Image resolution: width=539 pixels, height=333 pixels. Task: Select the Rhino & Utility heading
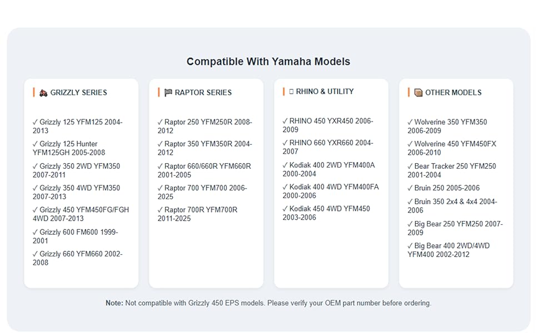tap(325, 92)
